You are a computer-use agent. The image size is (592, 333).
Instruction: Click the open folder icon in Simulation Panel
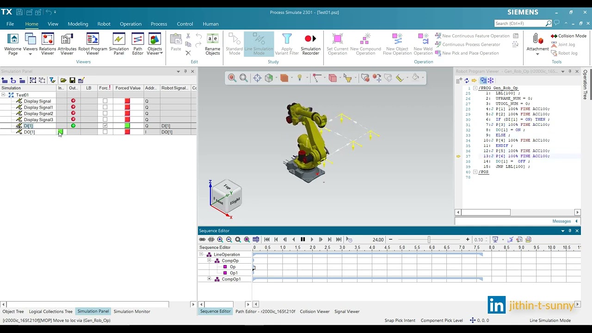click(x=63, y=80)
